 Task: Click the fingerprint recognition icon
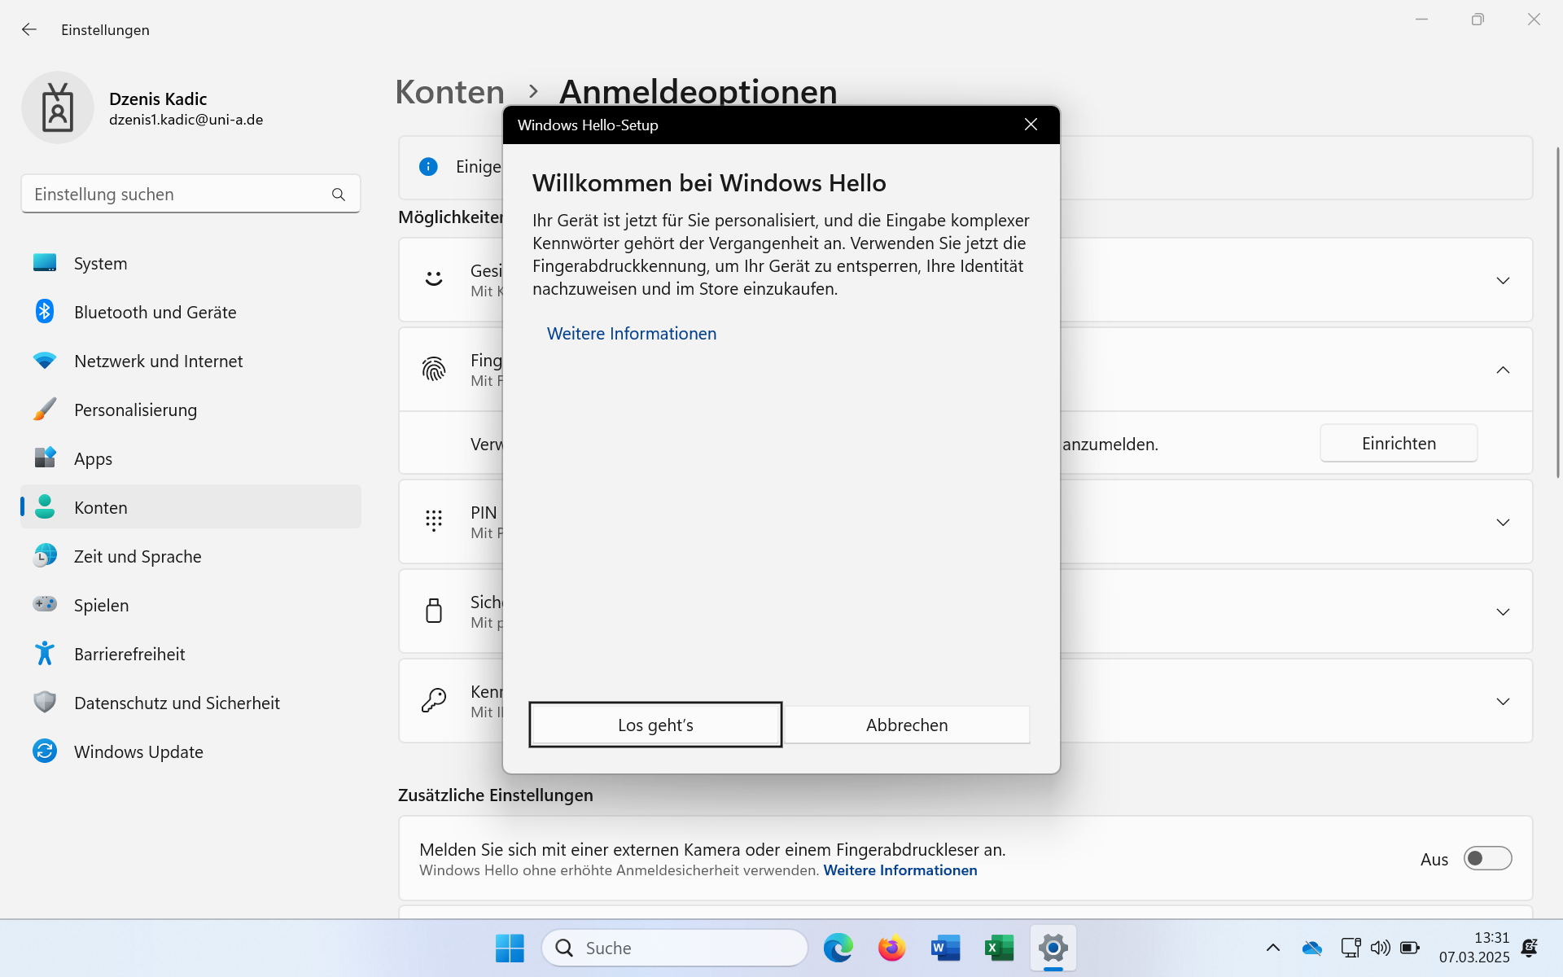tap(434, 370)
